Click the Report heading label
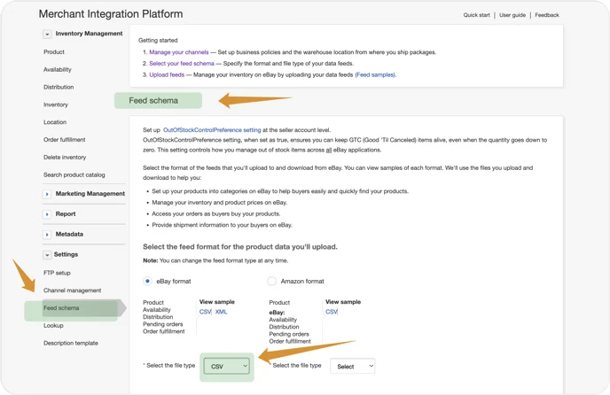The width and height of the screenshot is (610, 395). coord(66,213)
